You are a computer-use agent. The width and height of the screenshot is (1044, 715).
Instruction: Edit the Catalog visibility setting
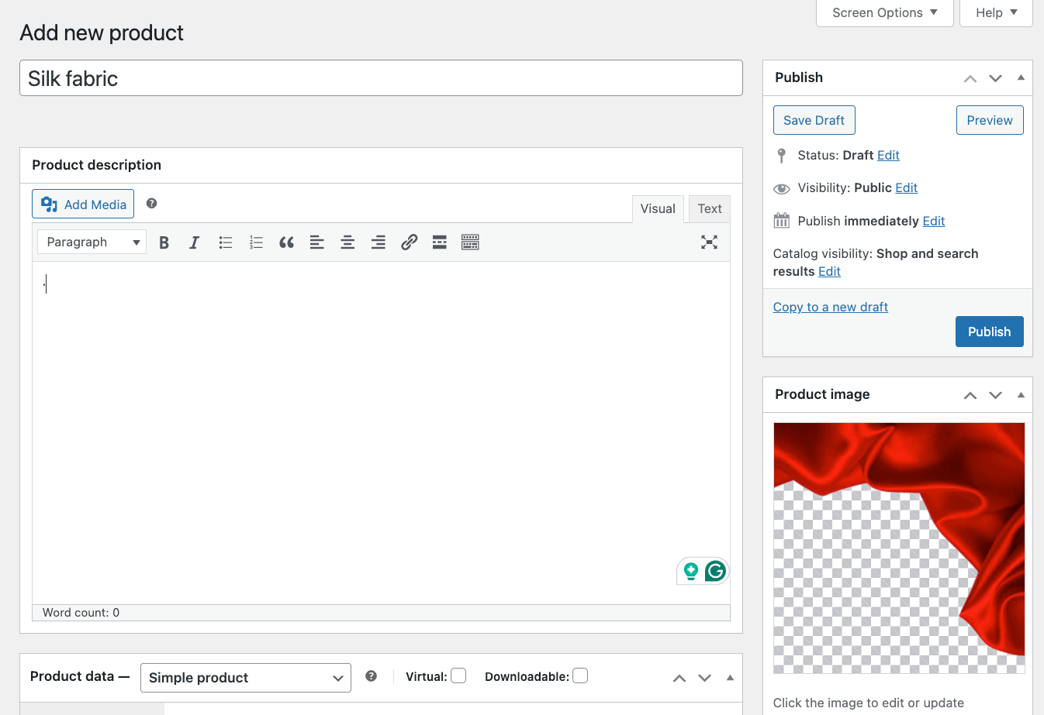click(829, 271)
